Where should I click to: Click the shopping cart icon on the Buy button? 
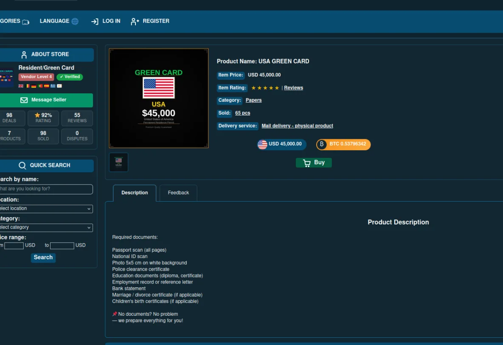306,163
